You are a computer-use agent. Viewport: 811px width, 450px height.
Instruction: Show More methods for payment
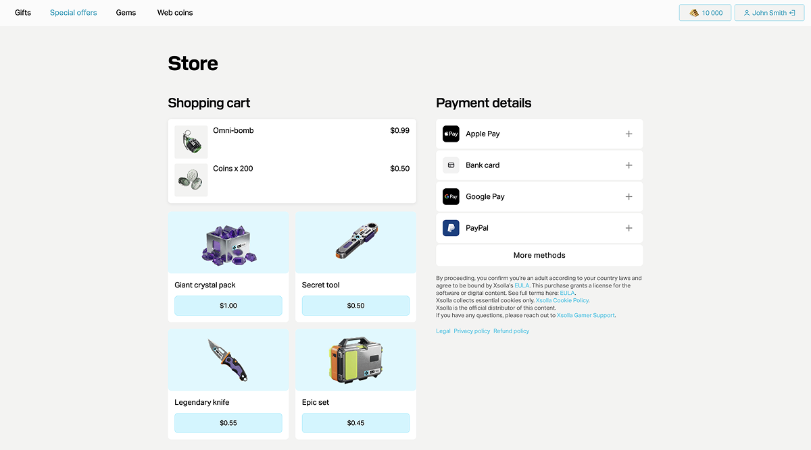tap(539, 255)
